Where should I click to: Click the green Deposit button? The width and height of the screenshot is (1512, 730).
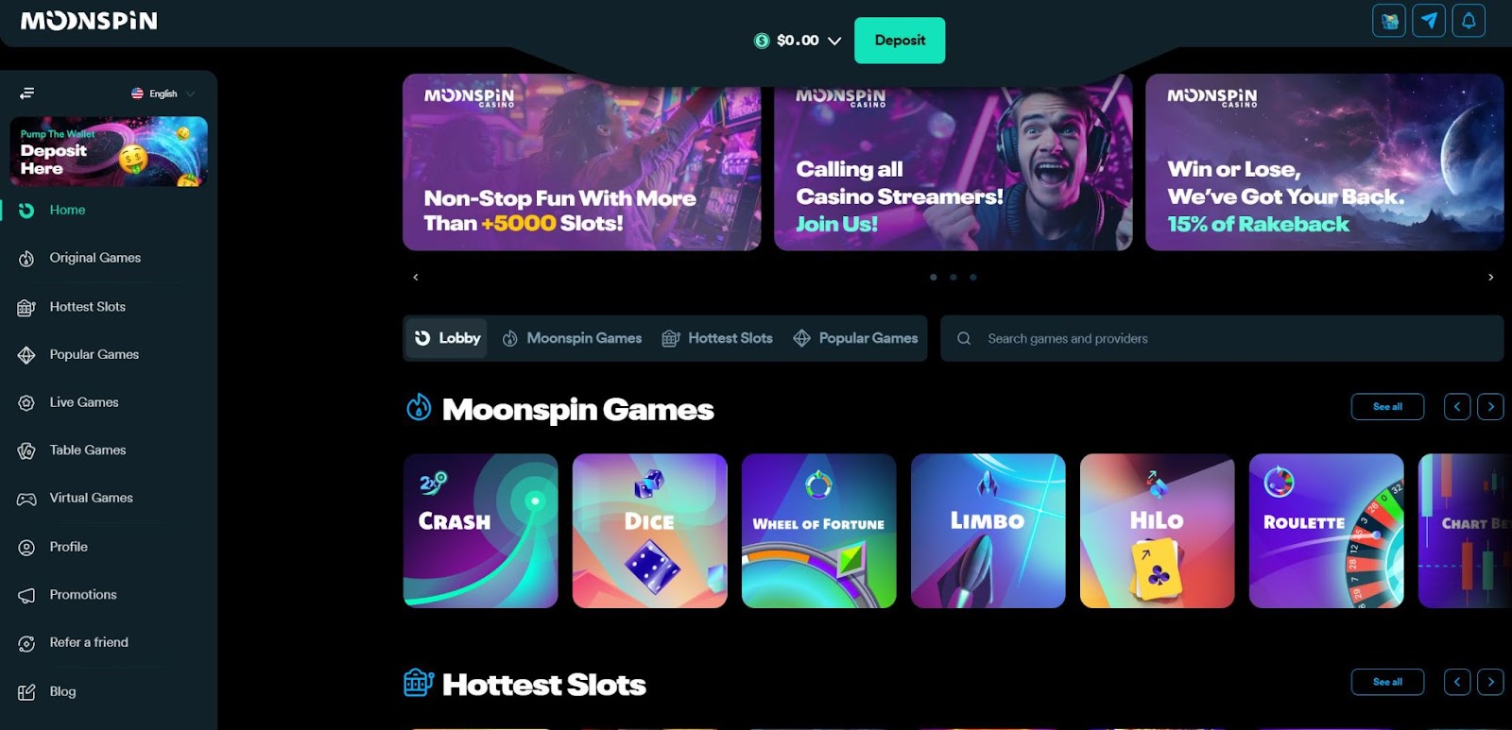tap(900, 41)
